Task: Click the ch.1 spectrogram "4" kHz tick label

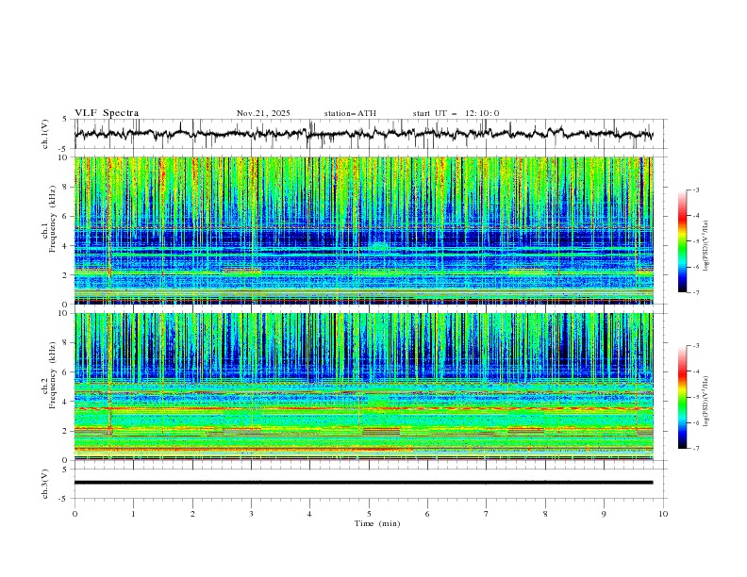Action: coord(66,246)
